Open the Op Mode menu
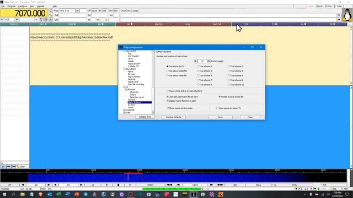This screenshot has height=198, width=353. coord(11,6)
